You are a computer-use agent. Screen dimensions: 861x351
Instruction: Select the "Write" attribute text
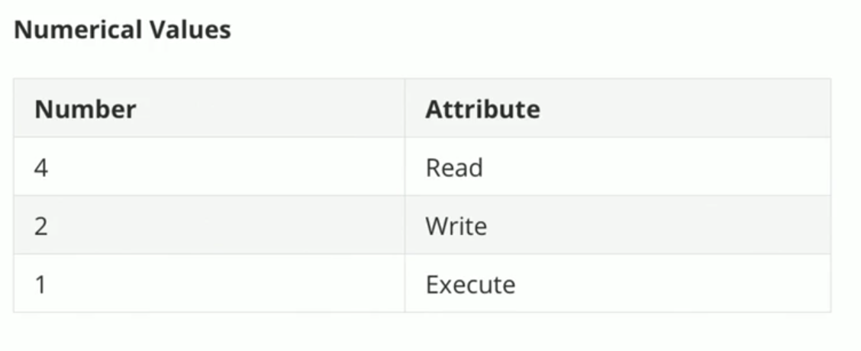[x=456, y=226]
